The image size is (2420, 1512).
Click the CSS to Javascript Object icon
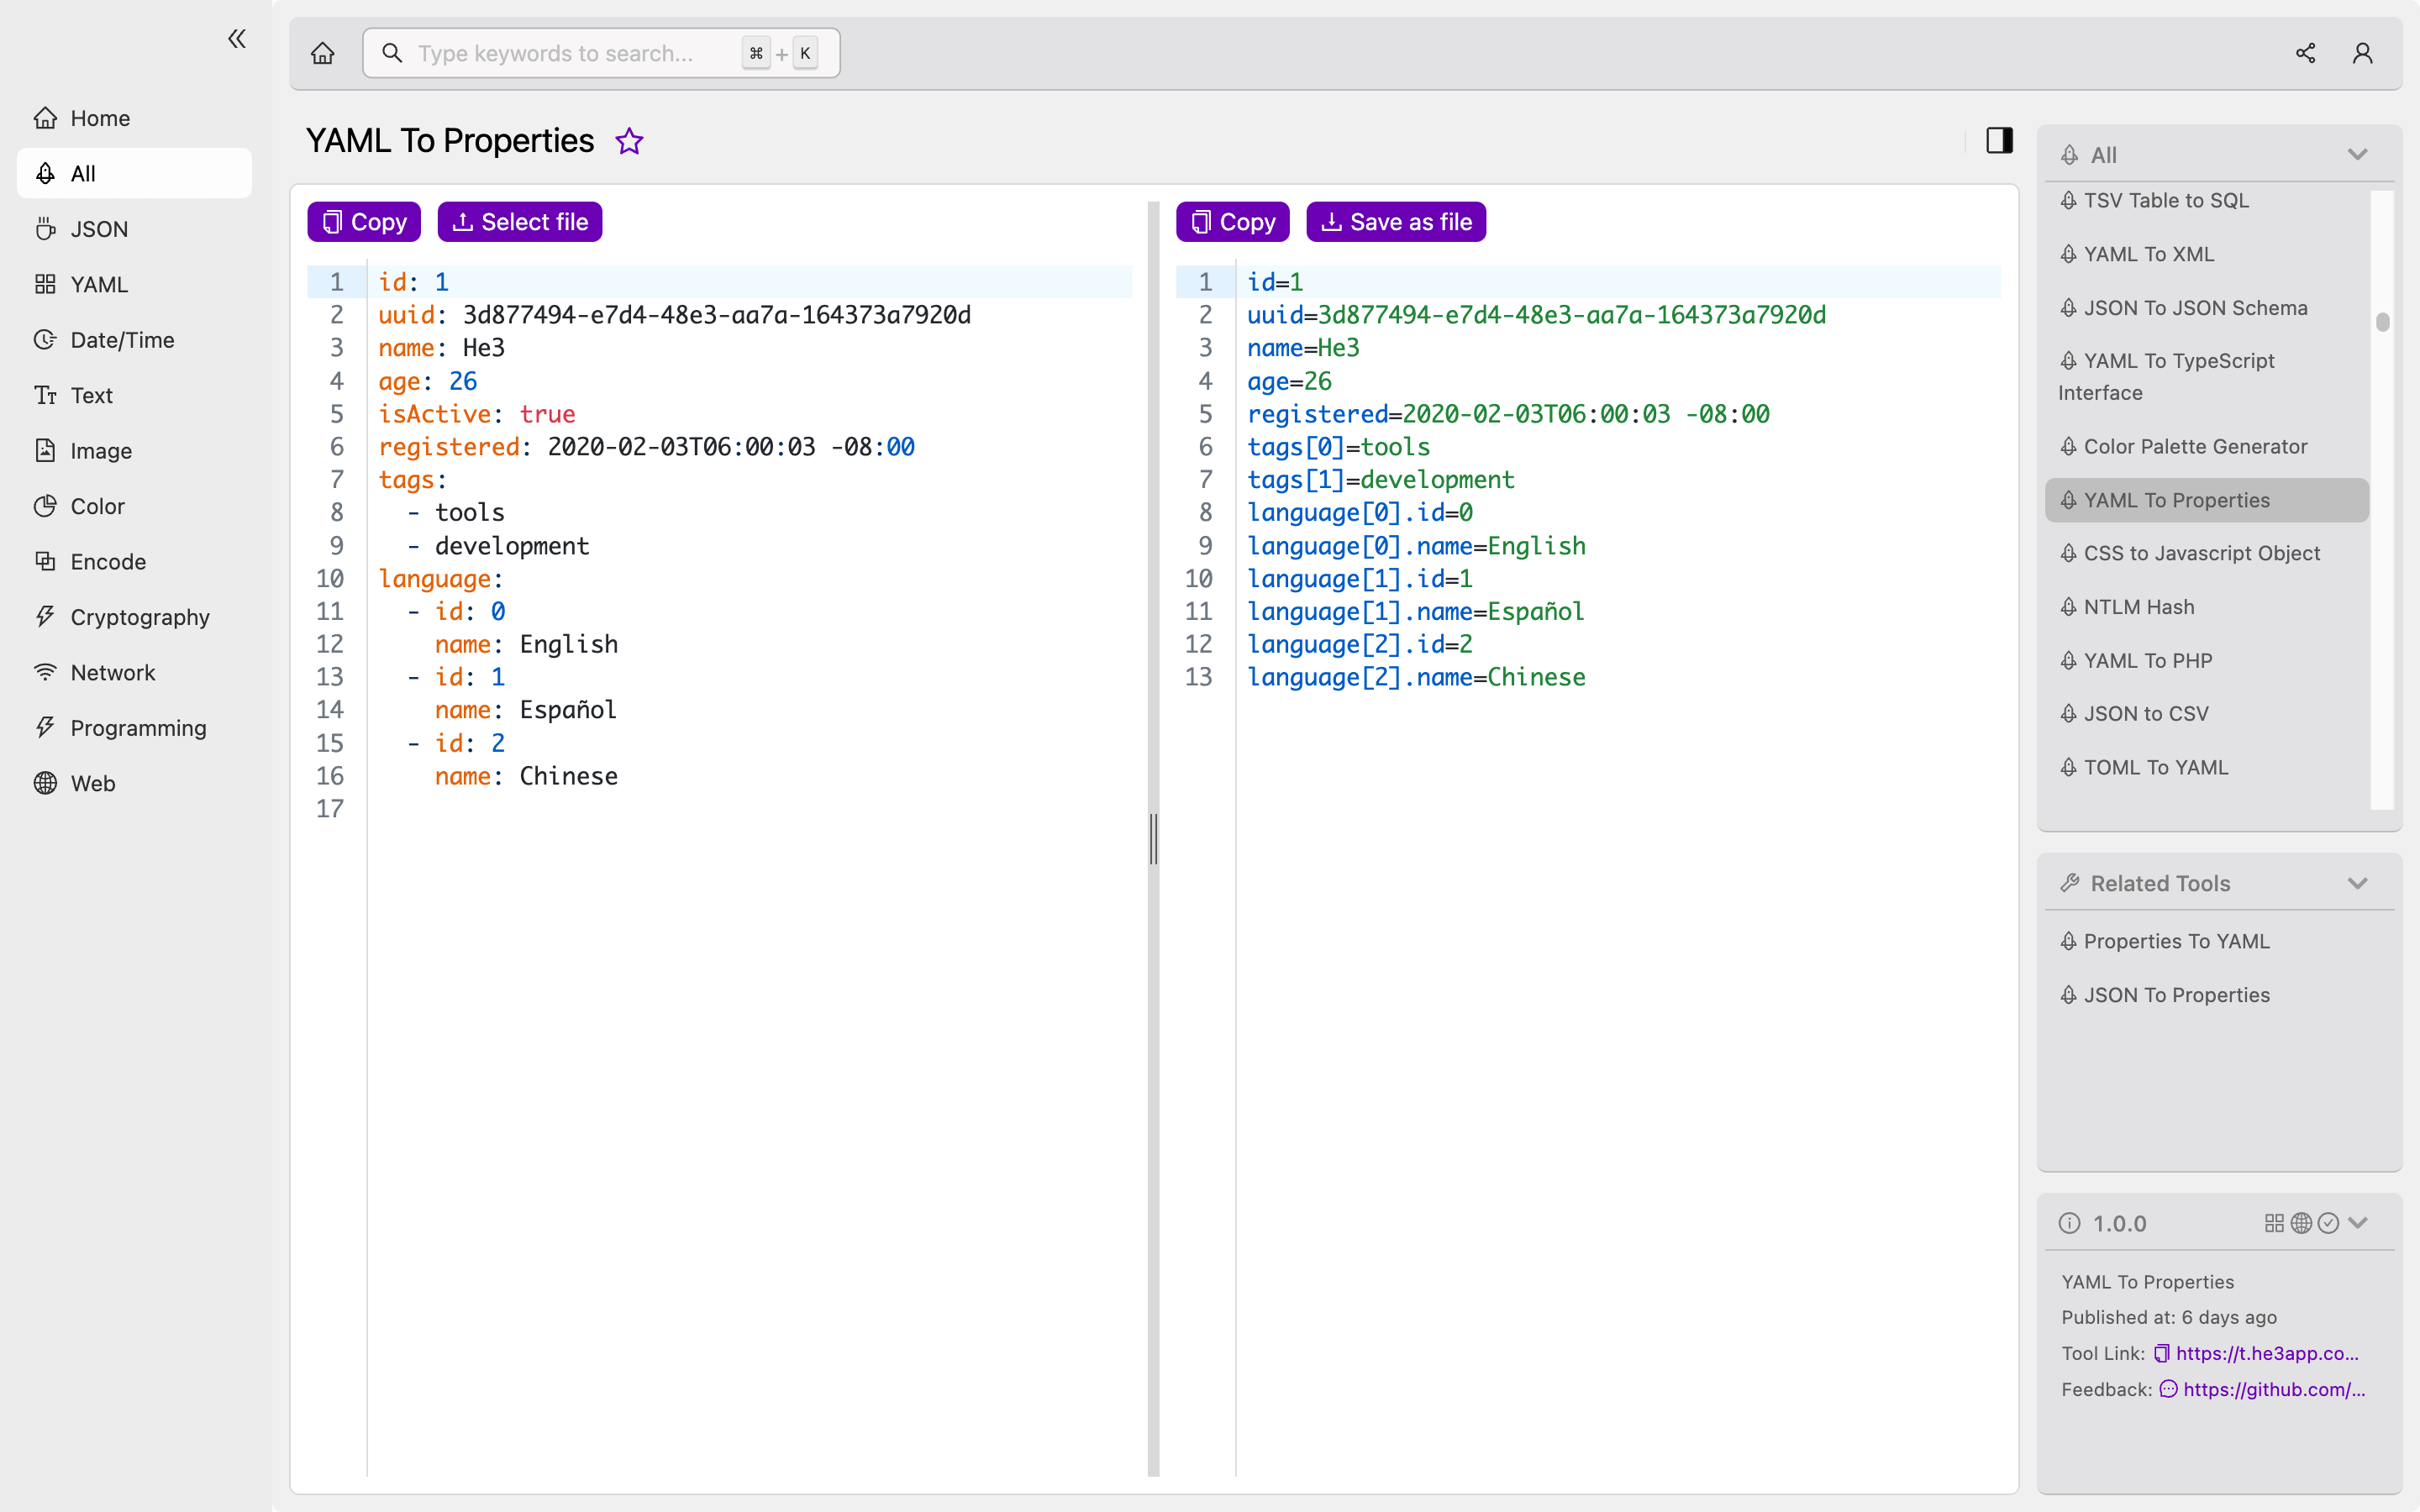(x=2071, y=552)
